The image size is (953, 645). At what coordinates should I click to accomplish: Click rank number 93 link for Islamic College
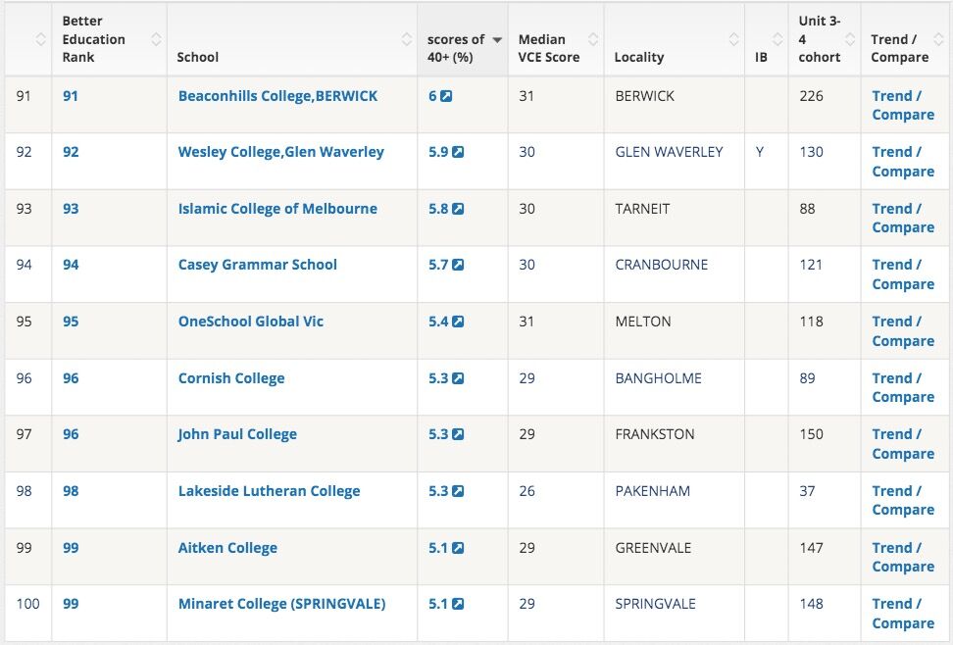[71, 209]
